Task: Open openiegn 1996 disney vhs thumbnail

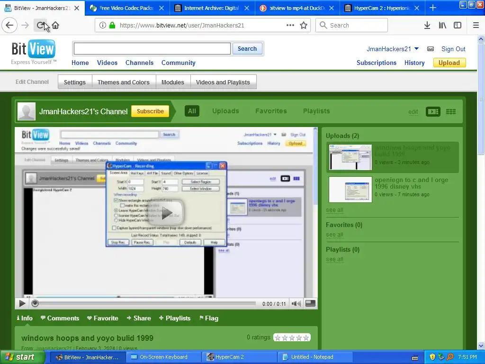Action: pyautogui.click(x=350, y=190)
